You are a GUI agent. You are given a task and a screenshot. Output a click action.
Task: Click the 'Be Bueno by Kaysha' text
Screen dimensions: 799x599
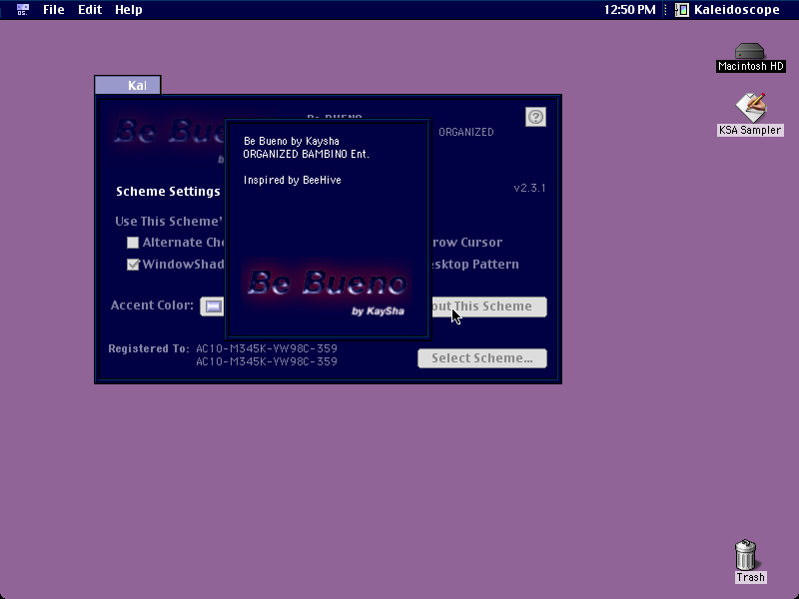(x=291, y=141)
